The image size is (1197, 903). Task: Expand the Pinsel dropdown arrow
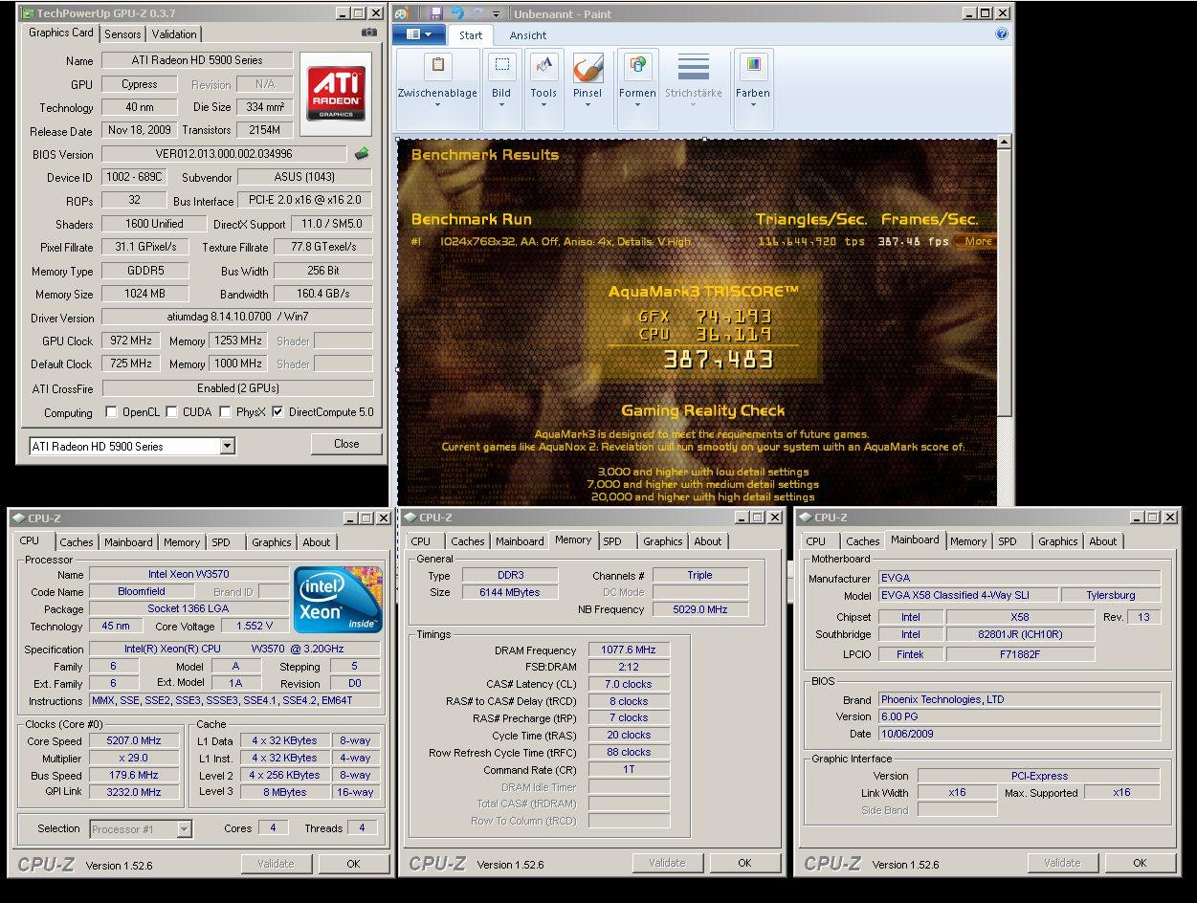click(x=587, y=104)
